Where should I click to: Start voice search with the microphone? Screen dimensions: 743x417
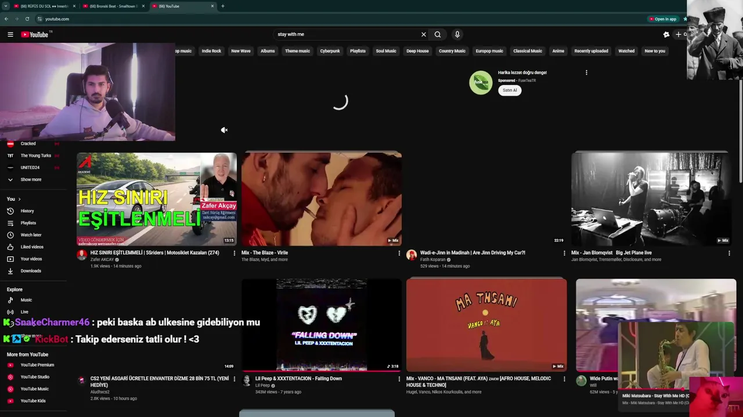pos(457,34)
